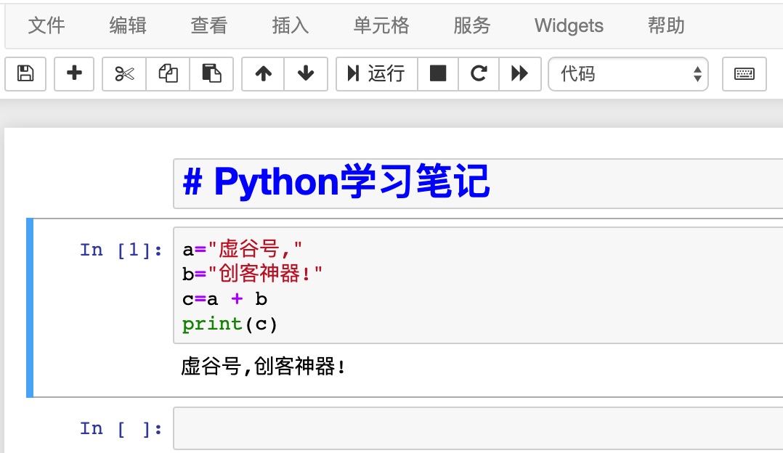Interrupt kernel with stop square icon
The width and height of the screenshot is (783, 453).
coord(438,74)
